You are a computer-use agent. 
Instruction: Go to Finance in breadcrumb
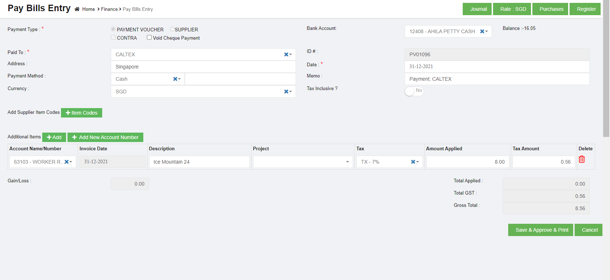click(x=109, y=9)
